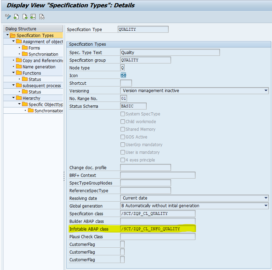The image size is (272, 270).
Task: Click the Spec. Type Text input field
Action: pyautogui.click(x=170, y=53)
